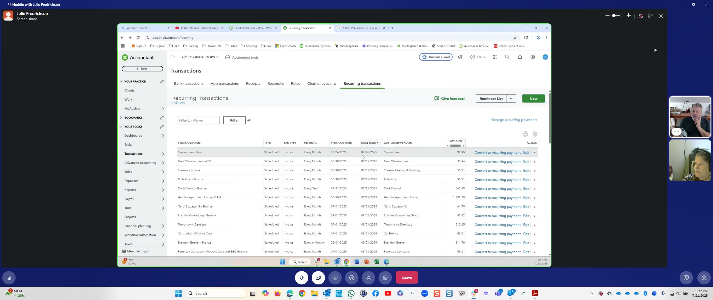
Task: Close the screen share view
Action: (661, 16)
